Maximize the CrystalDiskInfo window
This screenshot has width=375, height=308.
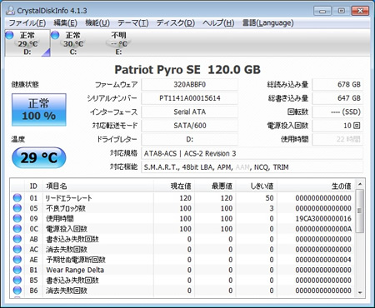point(342,11)
